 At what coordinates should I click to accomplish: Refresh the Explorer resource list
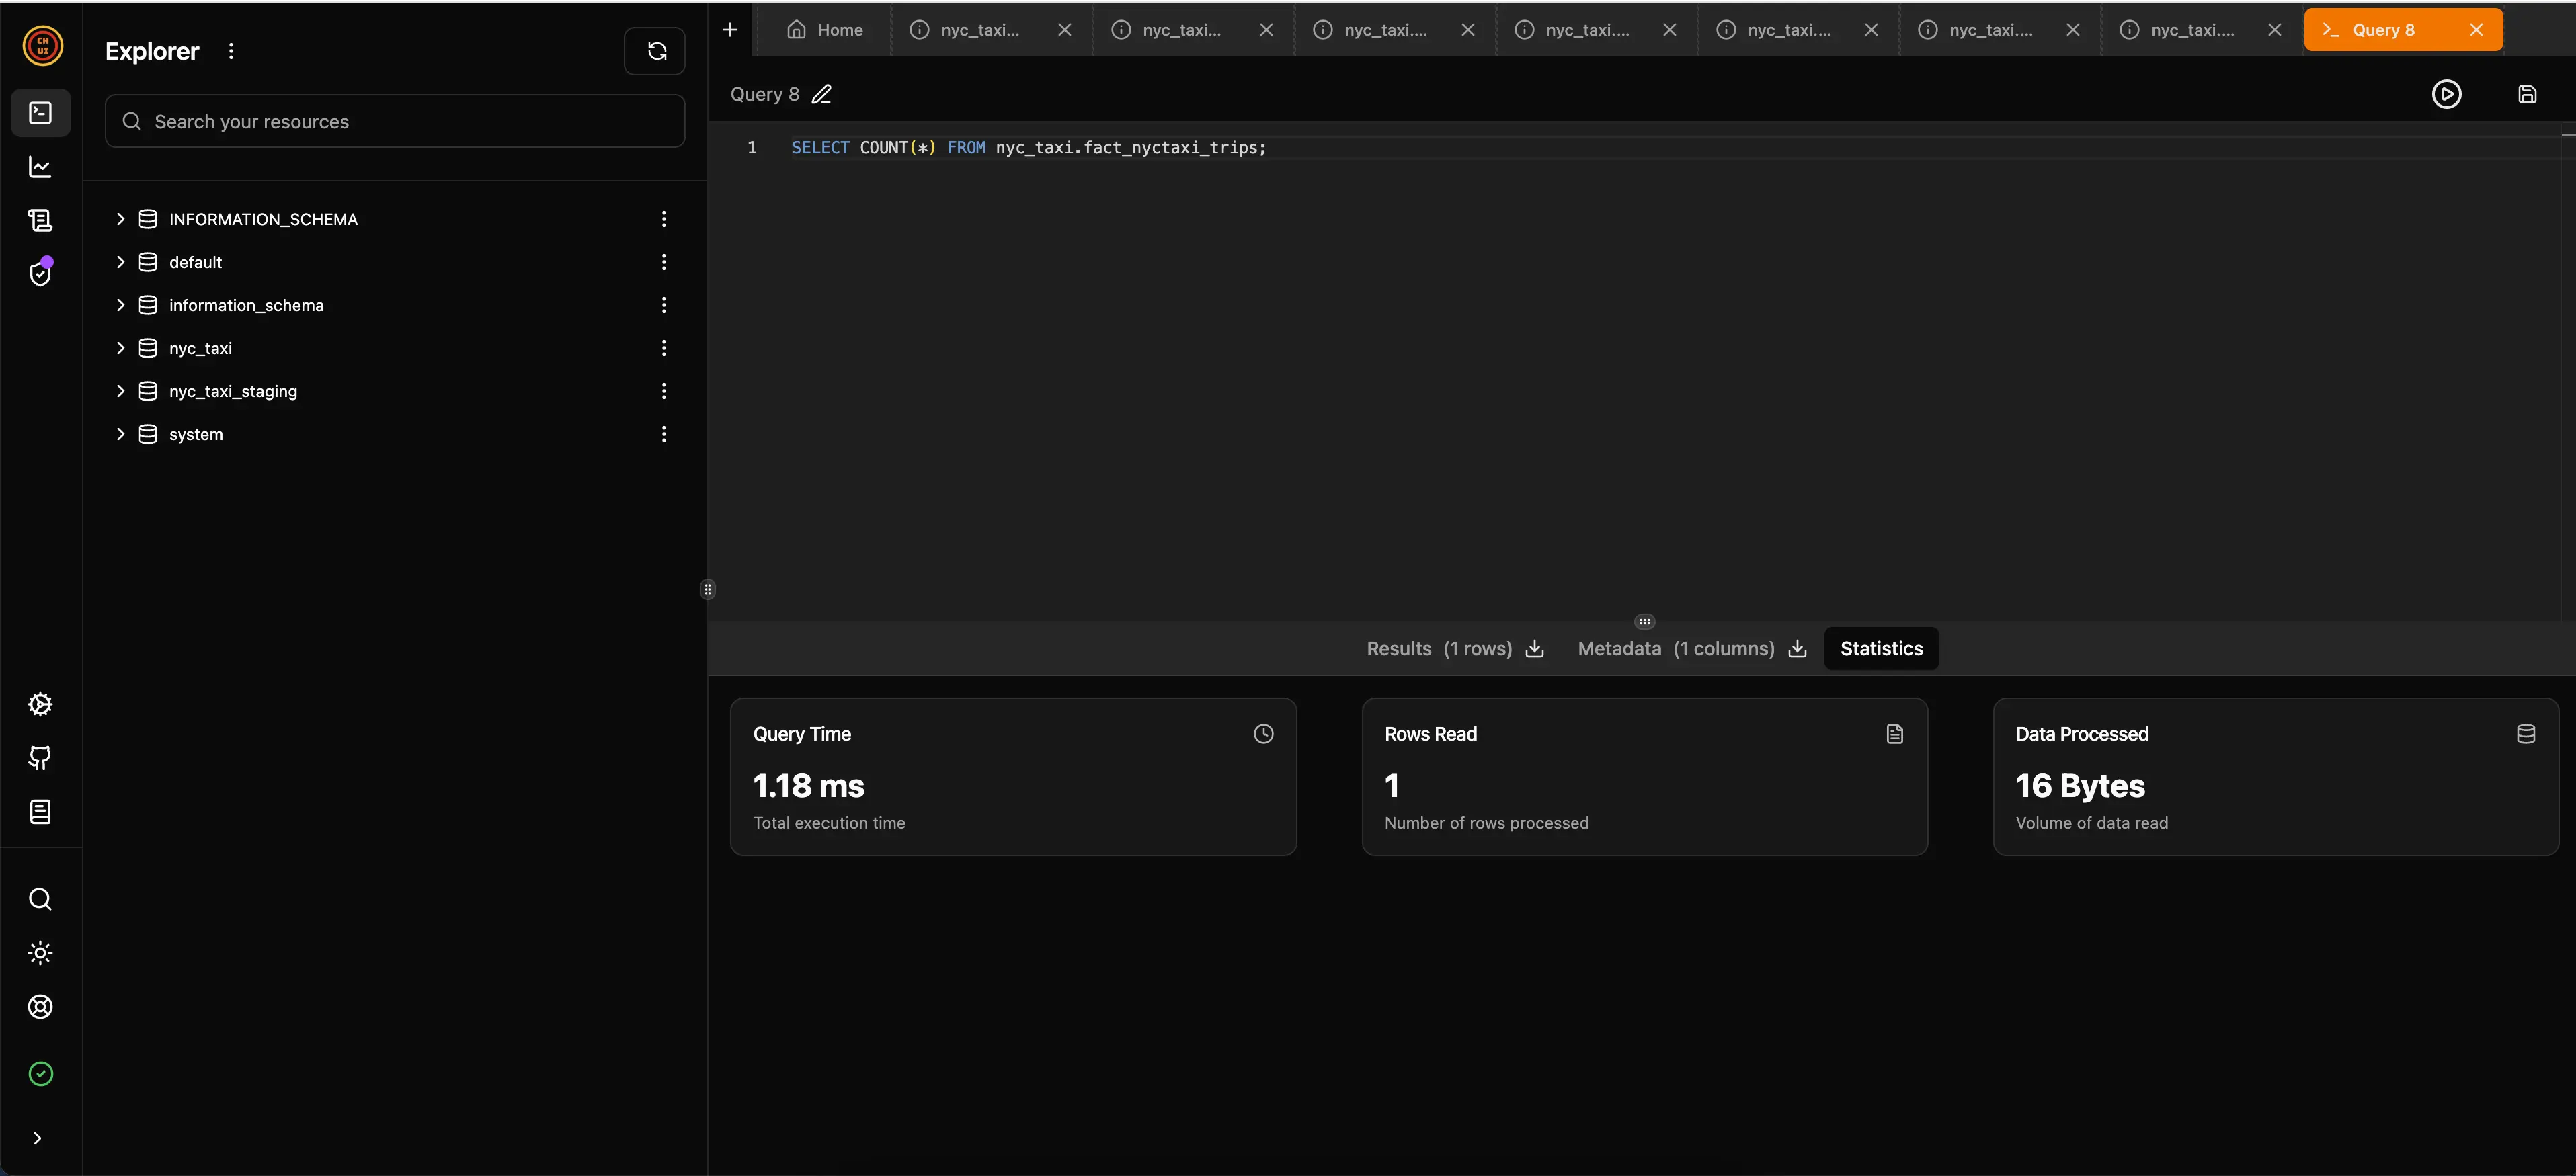(656, 50)
